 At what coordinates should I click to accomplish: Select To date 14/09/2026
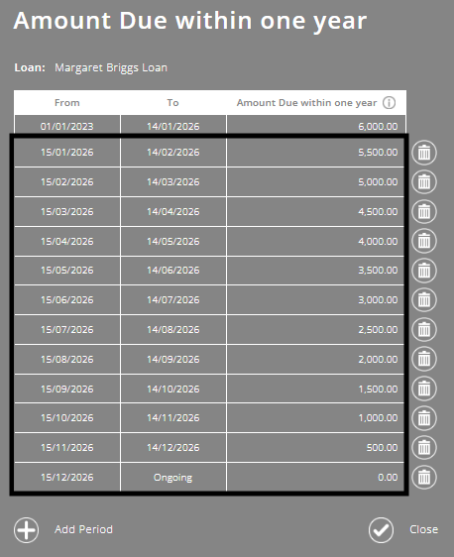coord(173,359)
